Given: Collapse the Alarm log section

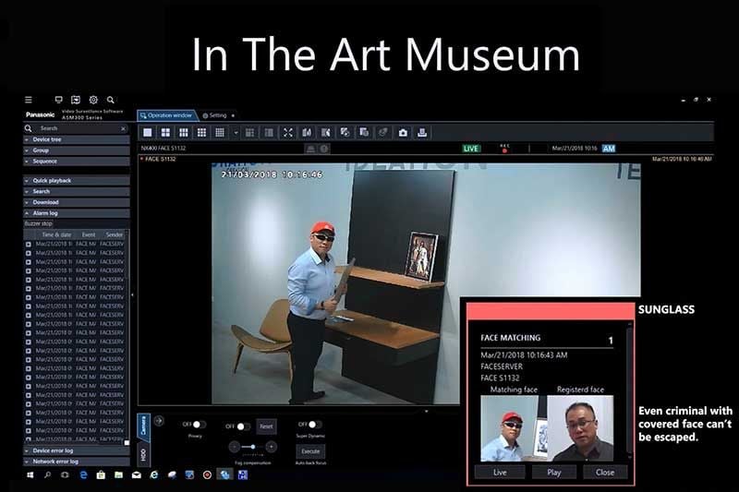Looking at the screenshot, I should (77, 213).
